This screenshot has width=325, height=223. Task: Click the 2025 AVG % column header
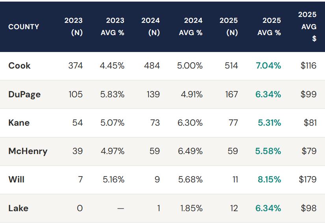269,26
